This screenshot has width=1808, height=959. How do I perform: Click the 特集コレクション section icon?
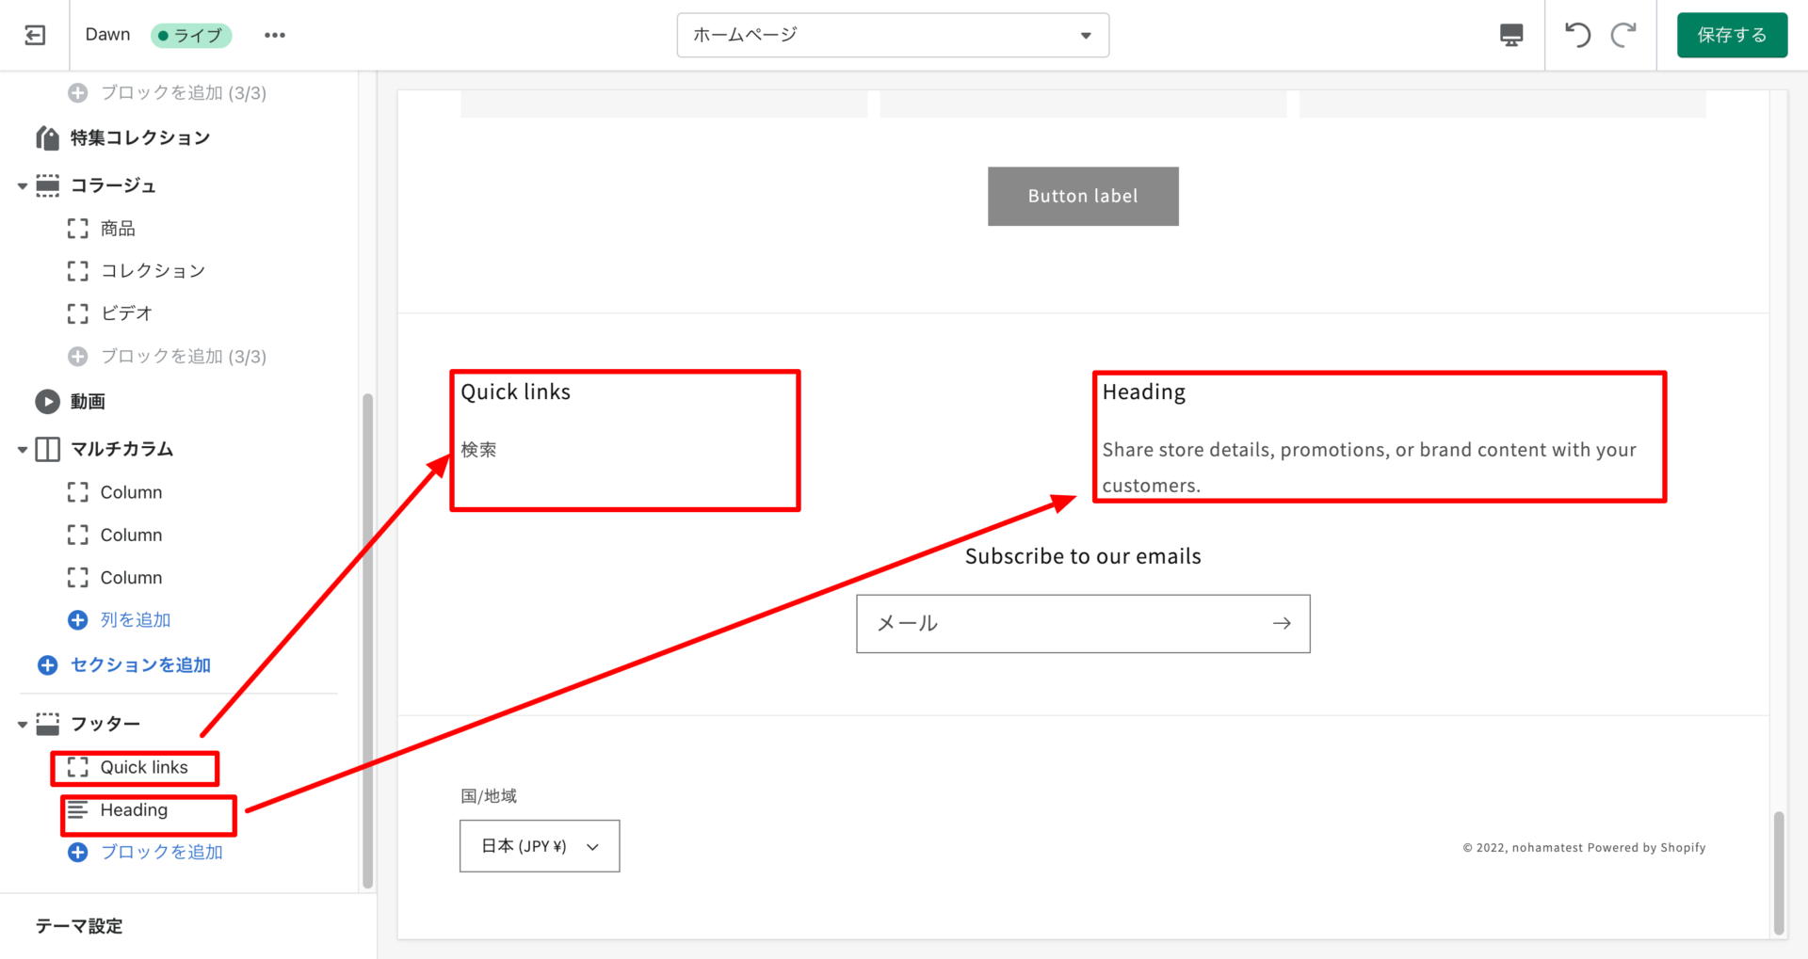point(47,138)
